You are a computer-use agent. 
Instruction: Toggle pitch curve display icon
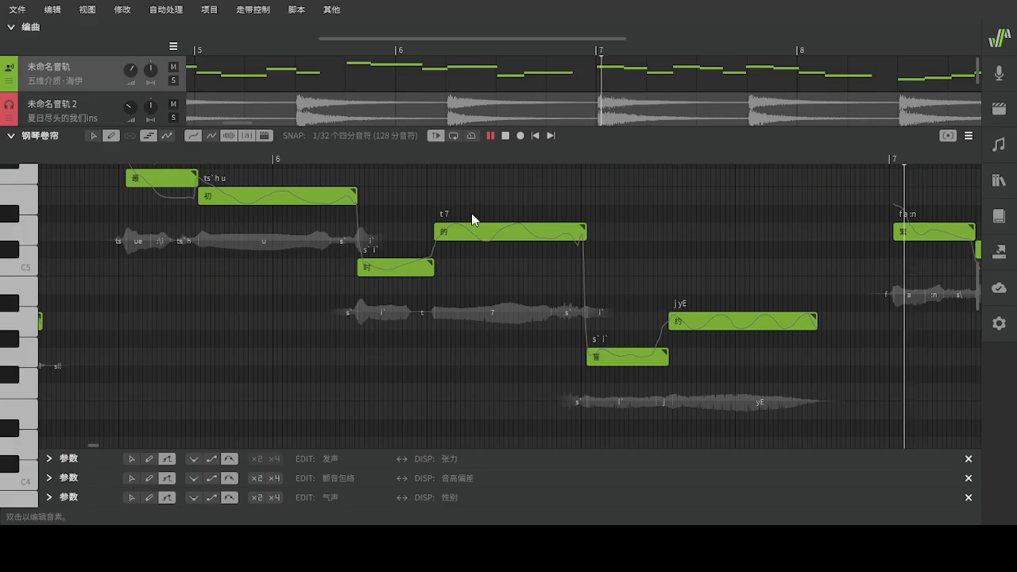pos(167,136)
